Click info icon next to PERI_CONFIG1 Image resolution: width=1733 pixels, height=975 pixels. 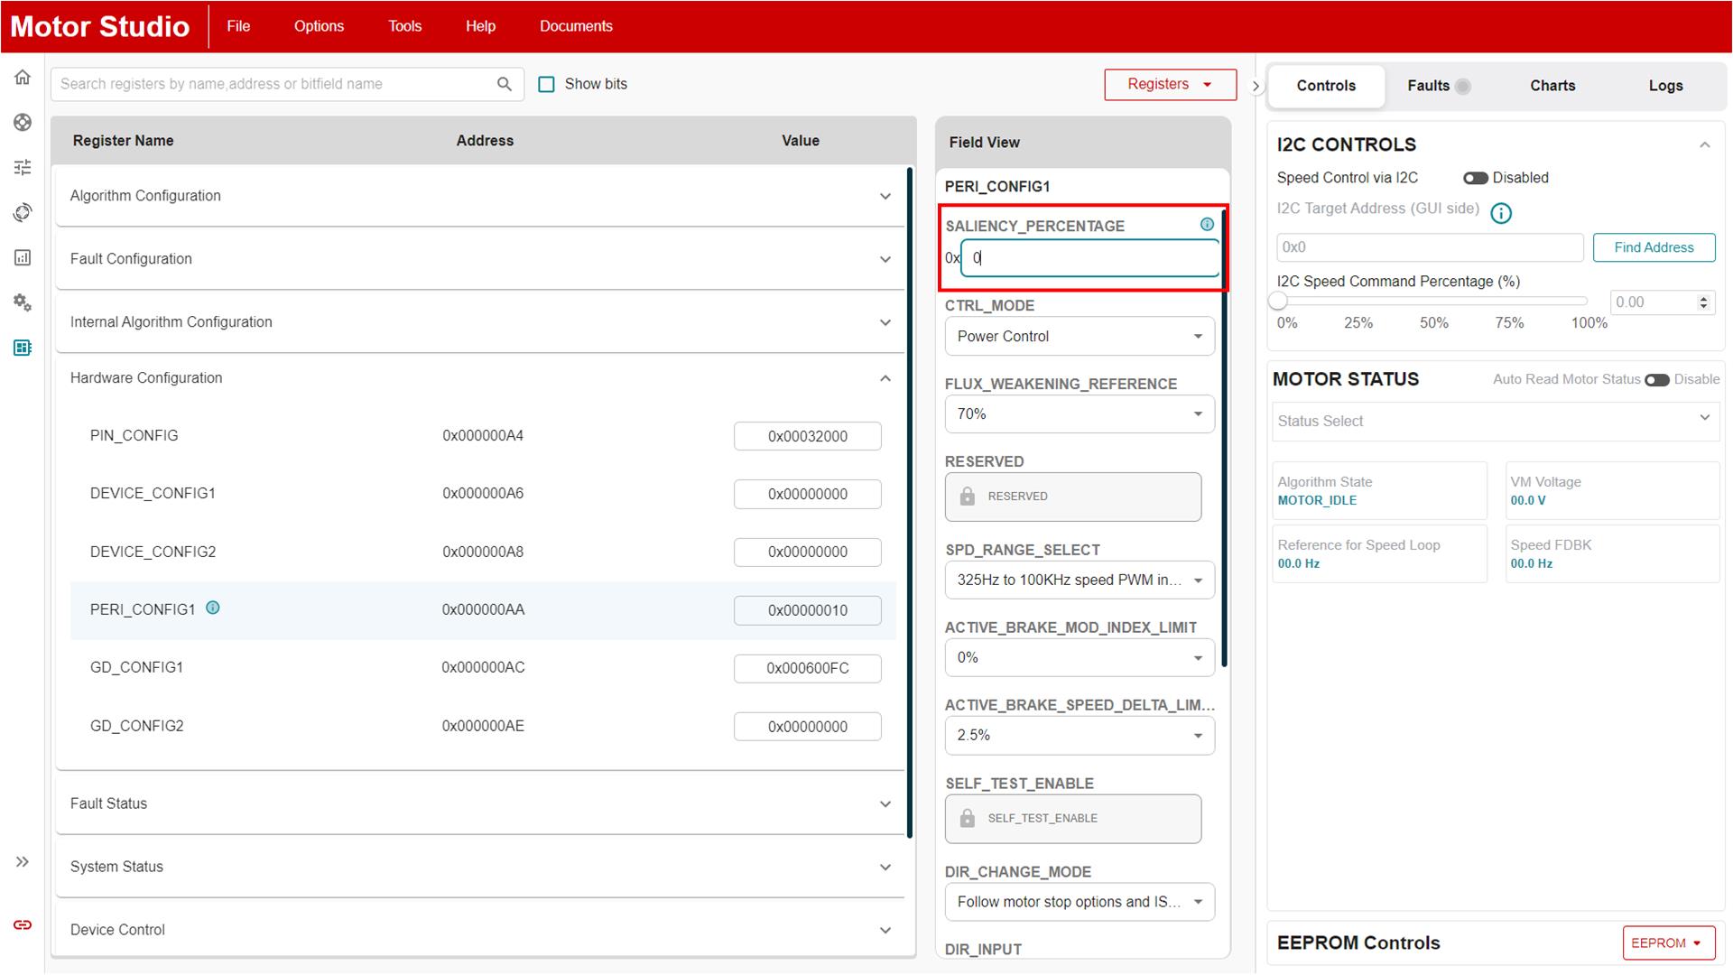pos(213,608)
